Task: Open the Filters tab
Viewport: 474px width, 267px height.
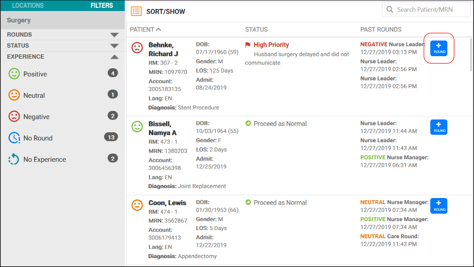Action: [x=102, y=6]
